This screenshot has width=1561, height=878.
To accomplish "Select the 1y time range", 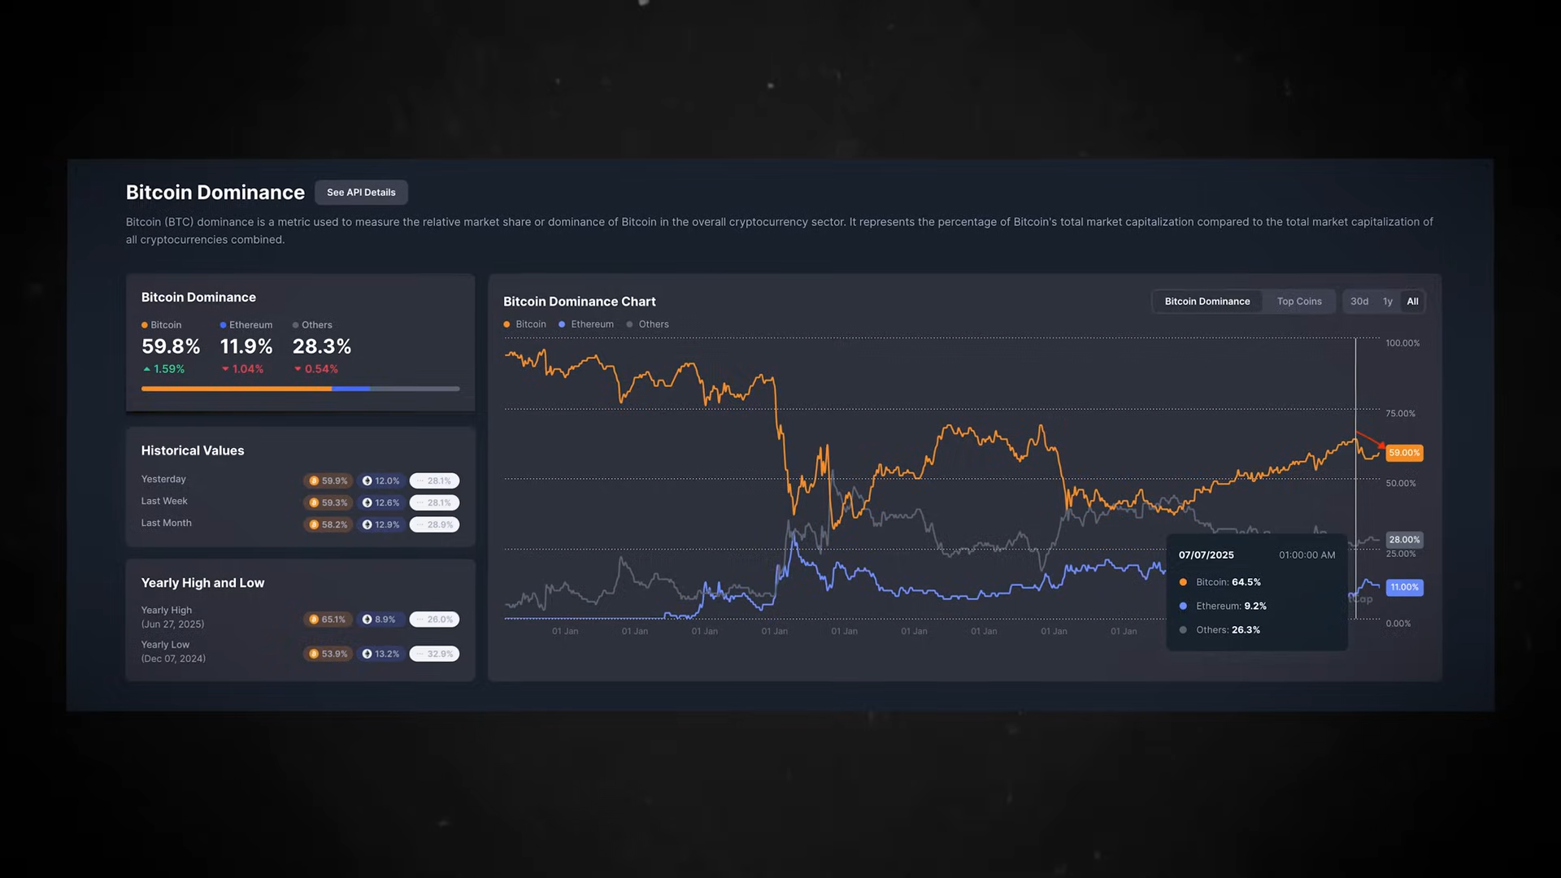I will tap(1387, 302).
